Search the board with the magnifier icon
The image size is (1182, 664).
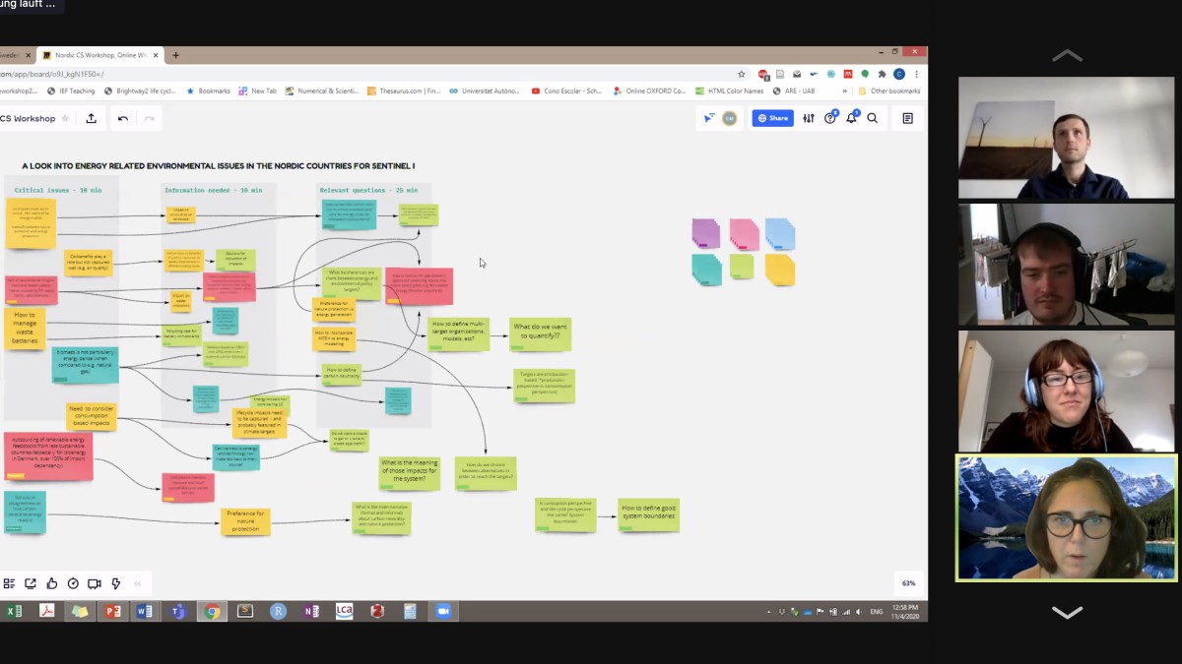[873, 118]
